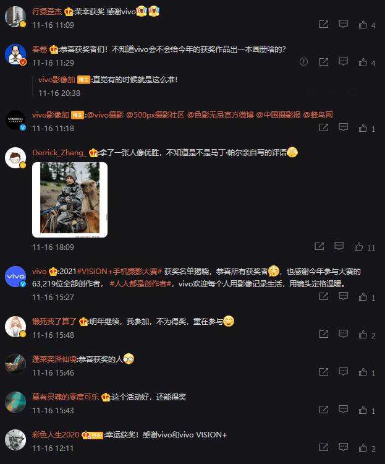Image resolution: width=385 pixels, height=464 pixels.
Task: Like the comment by 行摄歪杰
Action: 363,25
